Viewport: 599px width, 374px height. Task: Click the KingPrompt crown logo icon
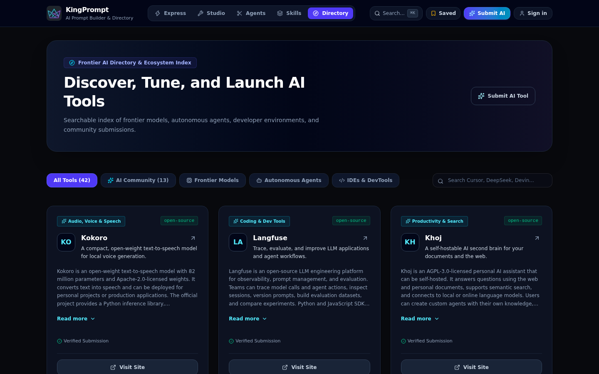tap(54, 13)
